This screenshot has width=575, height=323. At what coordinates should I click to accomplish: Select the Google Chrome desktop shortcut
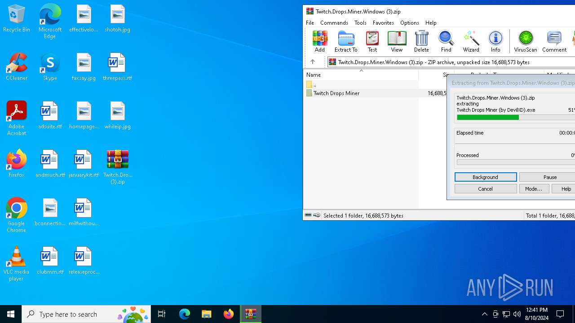coord(17,215)
